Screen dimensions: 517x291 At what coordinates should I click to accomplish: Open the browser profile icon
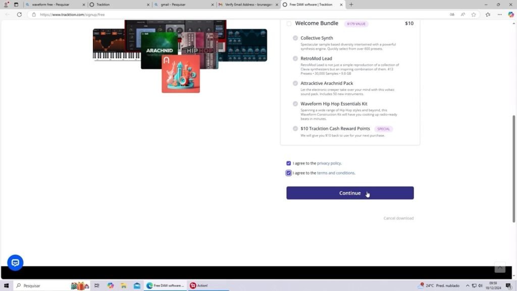click(6, 5)
